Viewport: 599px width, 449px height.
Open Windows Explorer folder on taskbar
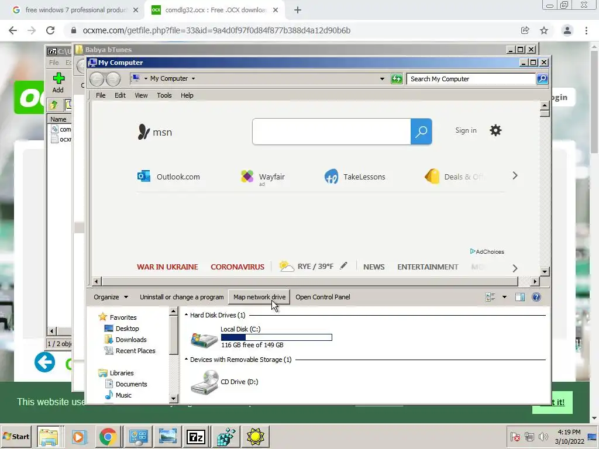(x=49, y=436)
